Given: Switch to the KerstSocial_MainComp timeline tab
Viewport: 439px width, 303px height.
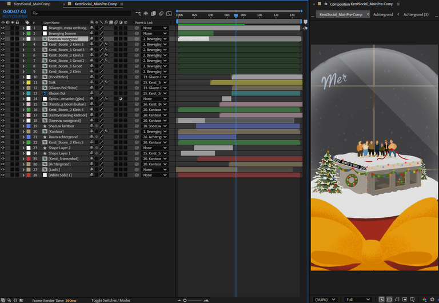Looking at the screenshot, I should (x=33, y=4).
